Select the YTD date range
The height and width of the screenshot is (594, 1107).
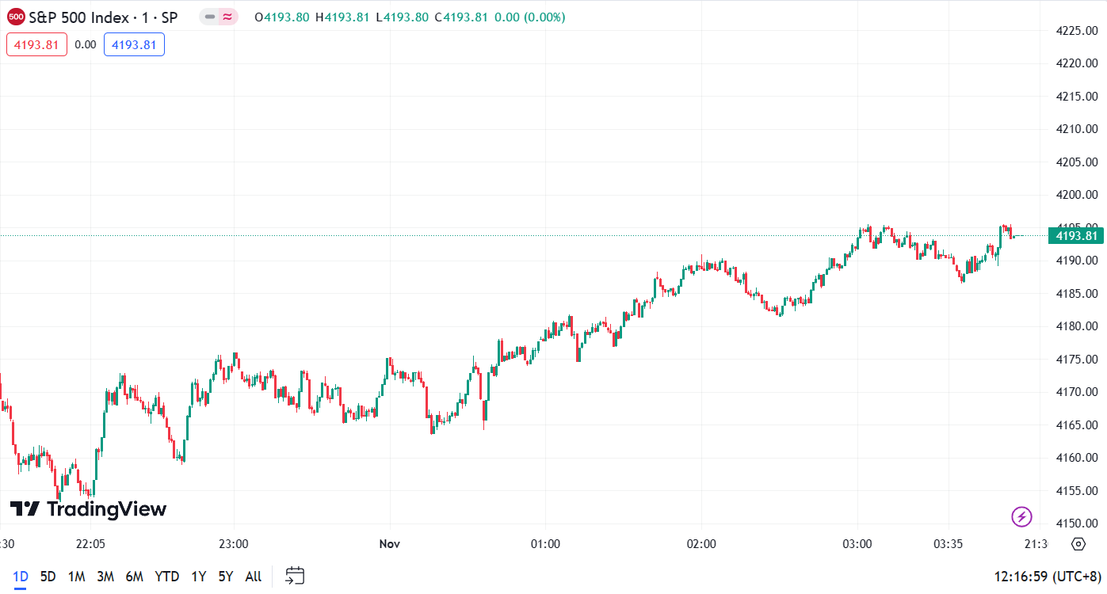tap(166, 577)
